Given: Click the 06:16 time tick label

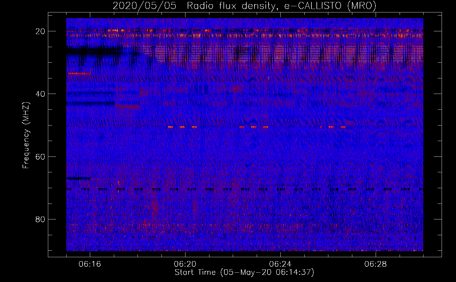Looking at the screenshot, I should point(90,264).
